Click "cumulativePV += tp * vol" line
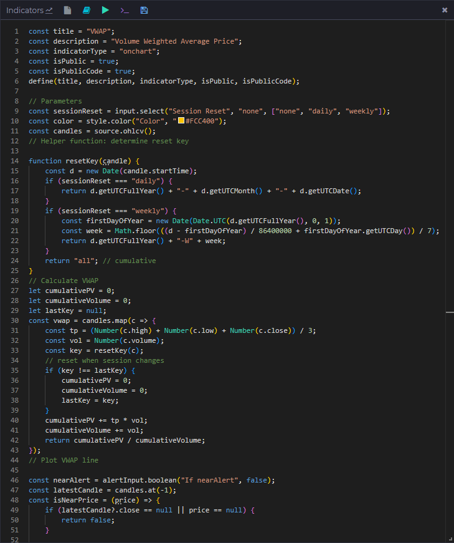 coord(95,420)
